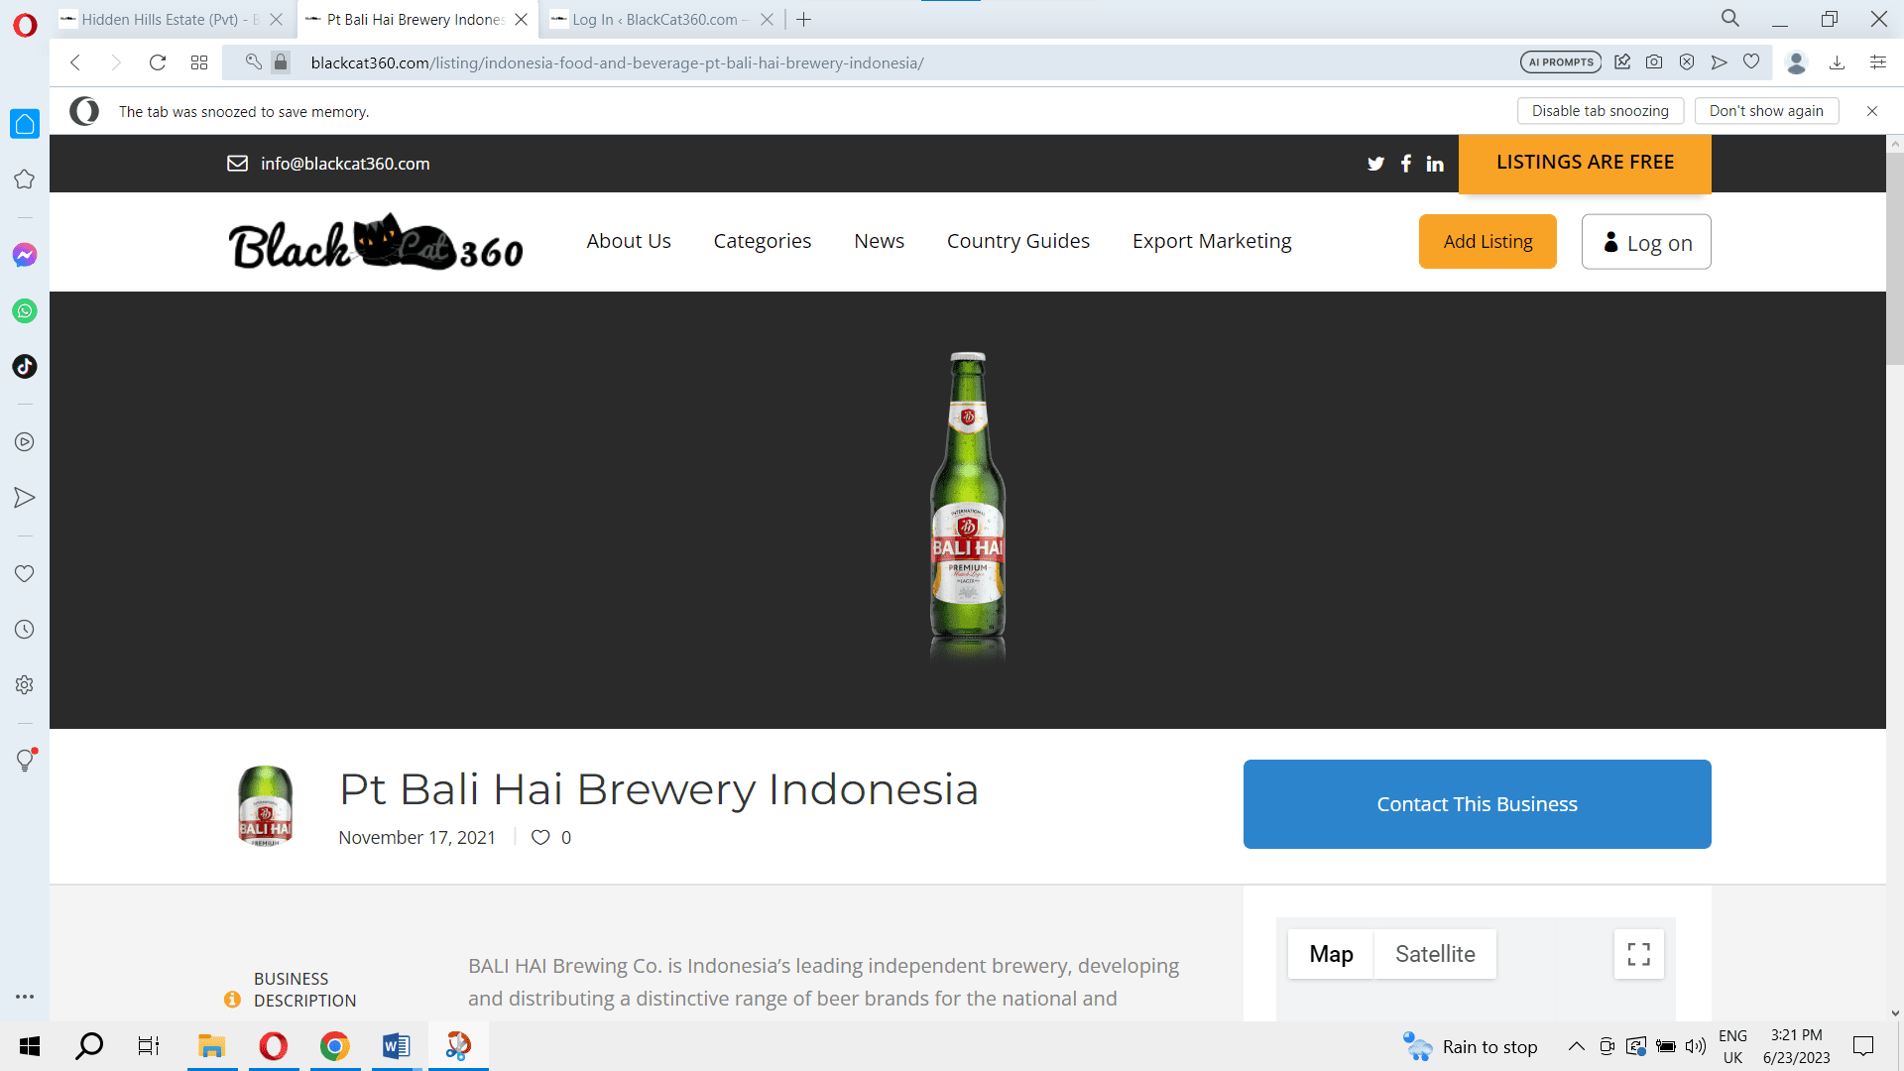Open Easy Setup sliders icon
The height and width of the screenshot is (1071, 1904).
pos(1878,62)
